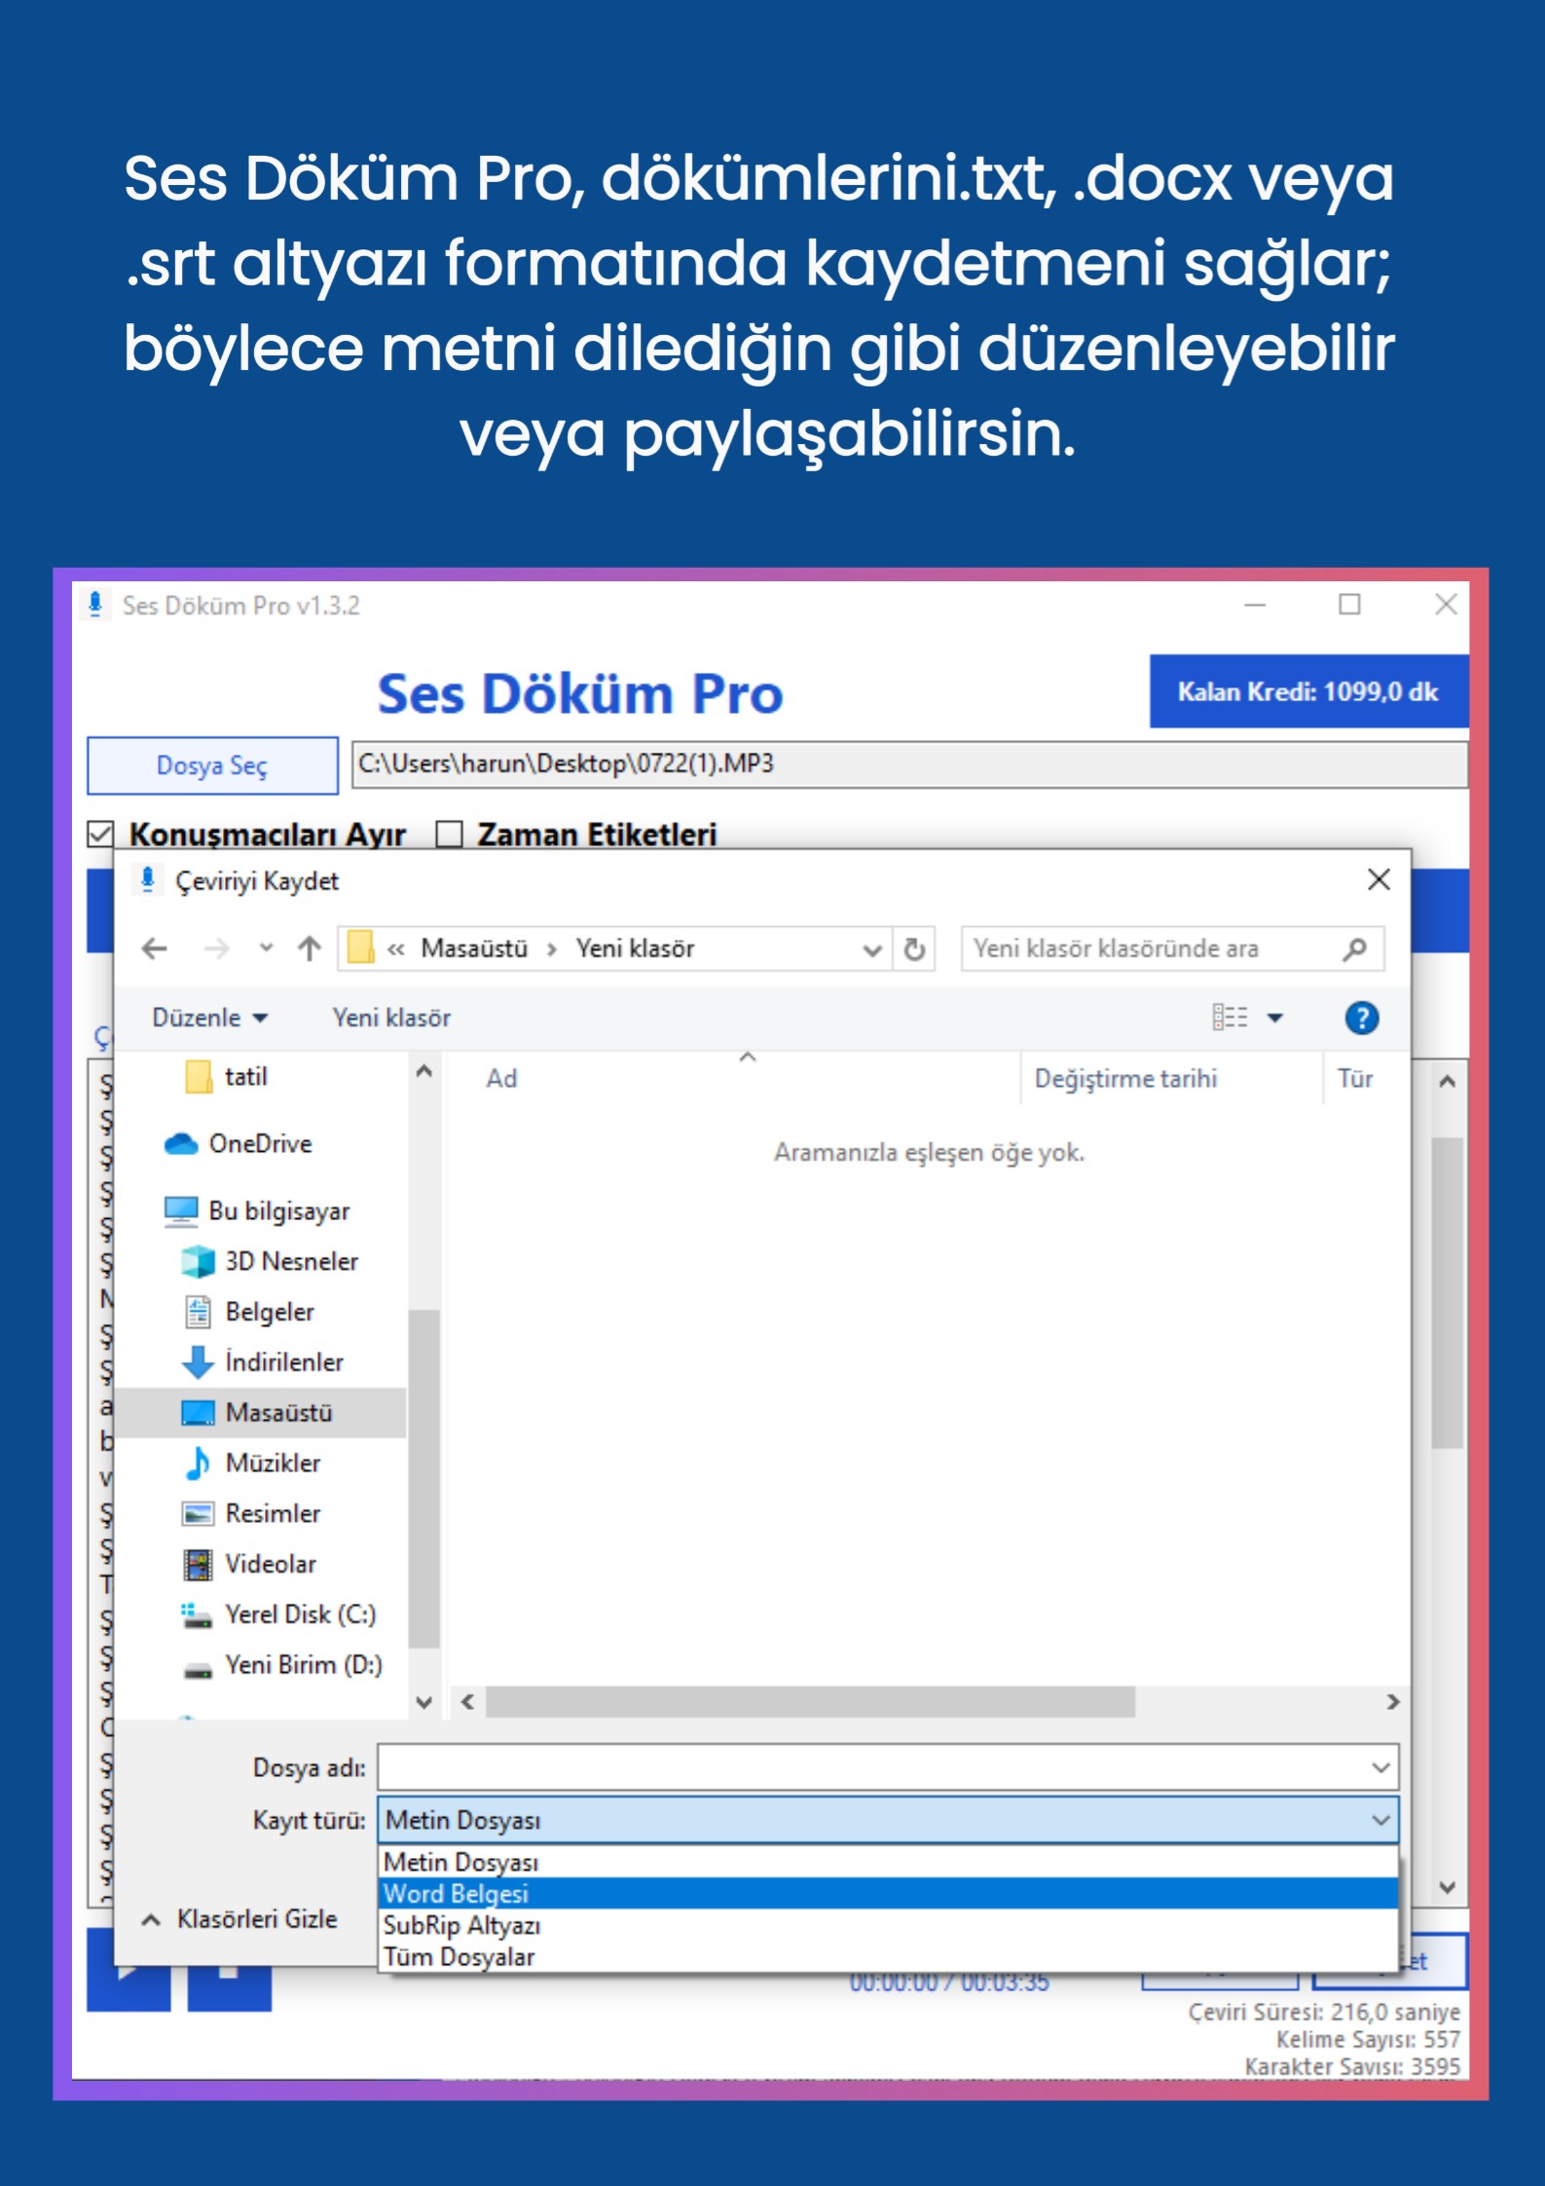
Task: Choose SubRip Altyazı file type
Action: 888,1925
